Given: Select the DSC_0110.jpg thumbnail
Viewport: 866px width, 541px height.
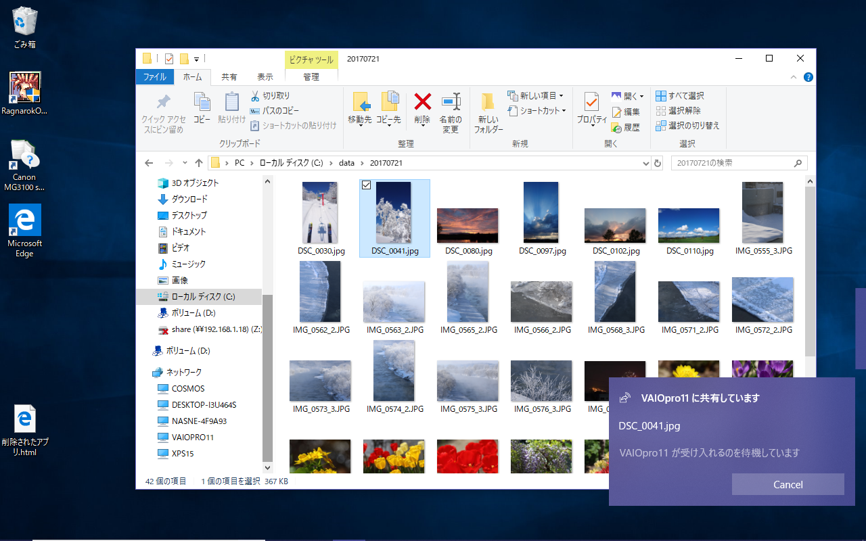Looking at the screenshot, I should (689, 231).
